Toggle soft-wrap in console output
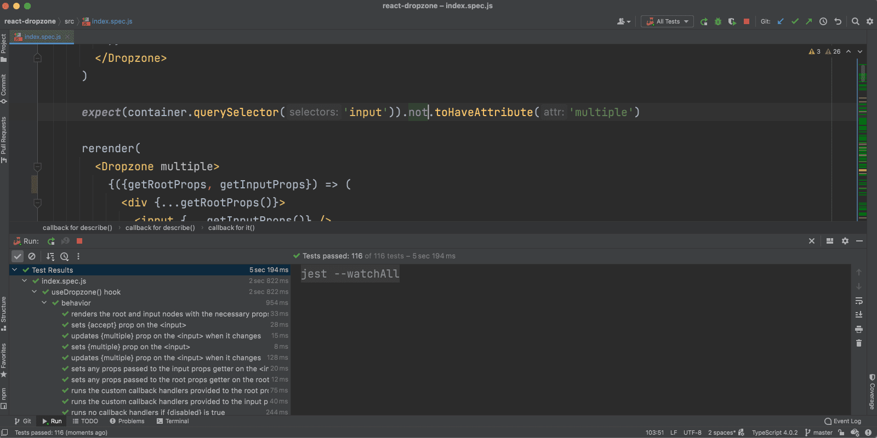Viewport: 877px width, 438px height. tap(859, 301)
